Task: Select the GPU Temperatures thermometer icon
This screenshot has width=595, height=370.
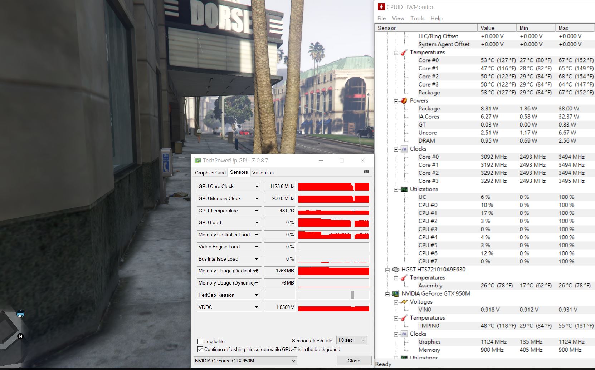Action: [x=404, y=318]
